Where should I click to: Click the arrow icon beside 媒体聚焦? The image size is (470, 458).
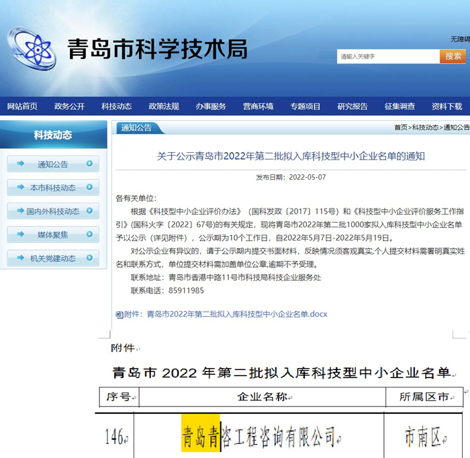21,235
